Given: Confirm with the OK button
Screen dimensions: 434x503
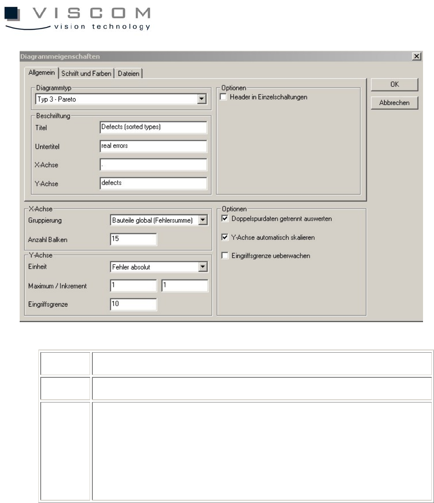Looking at the screenshot, I should click(x=395, y=85).
